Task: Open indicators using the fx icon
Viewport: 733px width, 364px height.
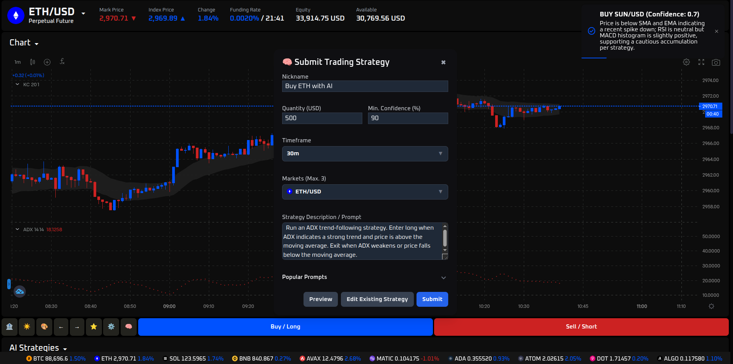Action: pyautogui.click(x=62, y=62)
